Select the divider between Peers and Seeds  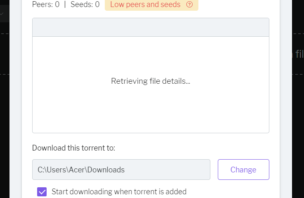click(65, 4)
